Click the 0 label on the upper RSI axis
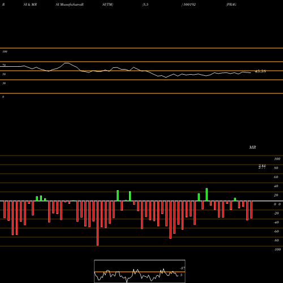 (x=3, y=97)
